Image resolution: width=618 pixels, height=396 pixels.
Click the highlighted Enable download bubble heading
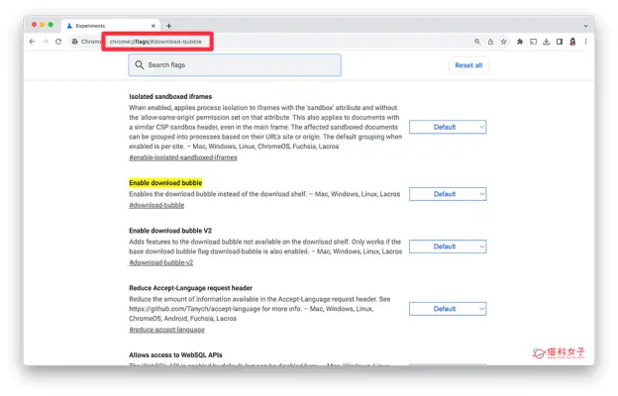[x=165, y=183]
